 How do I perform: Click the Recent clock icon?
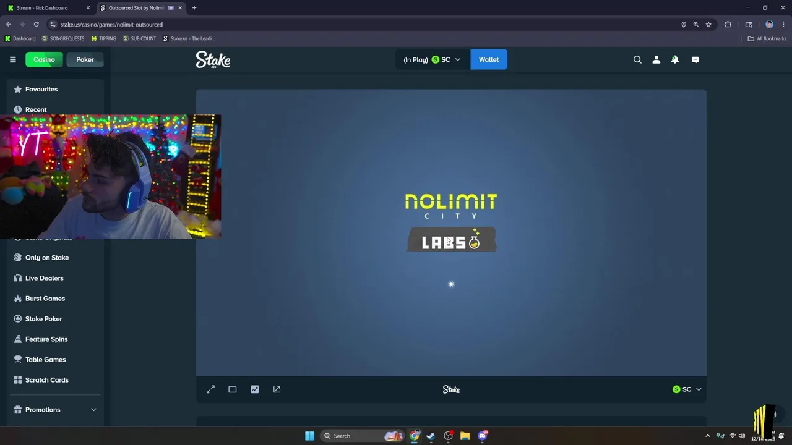(x=18, y=109)
